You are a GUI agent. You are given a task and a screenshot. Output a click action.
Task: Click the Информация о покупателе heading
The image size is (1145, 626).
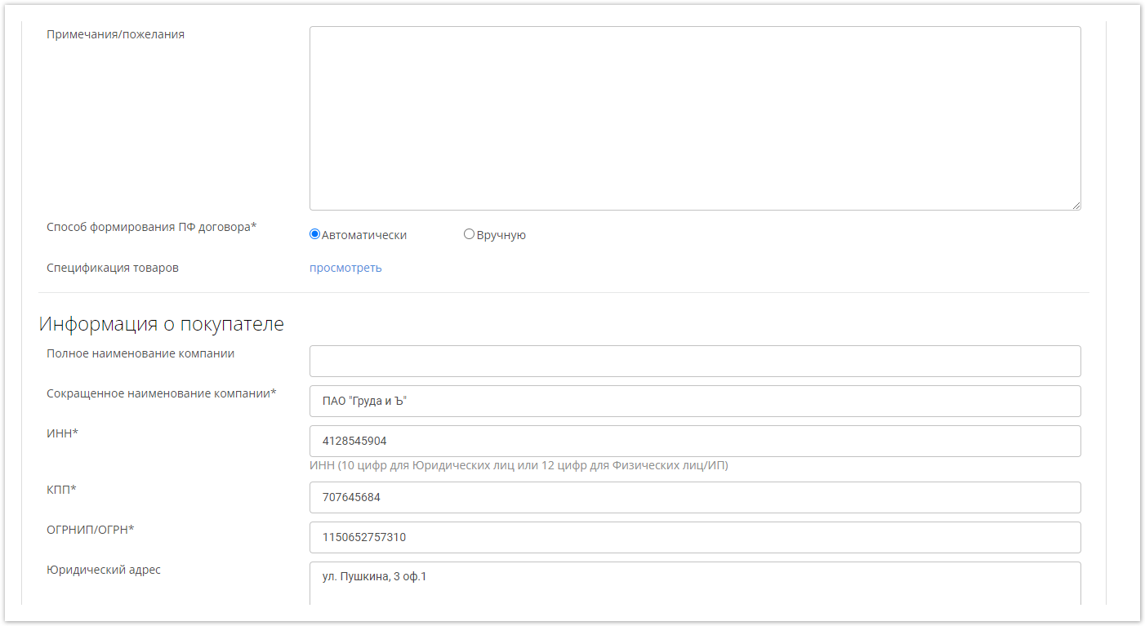click(162, 324)
